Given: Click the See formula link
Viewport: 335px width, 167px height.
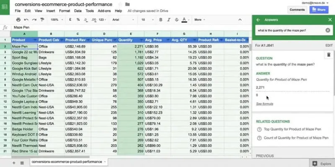Looking at the screenshot, I should (x=265, y=104).
